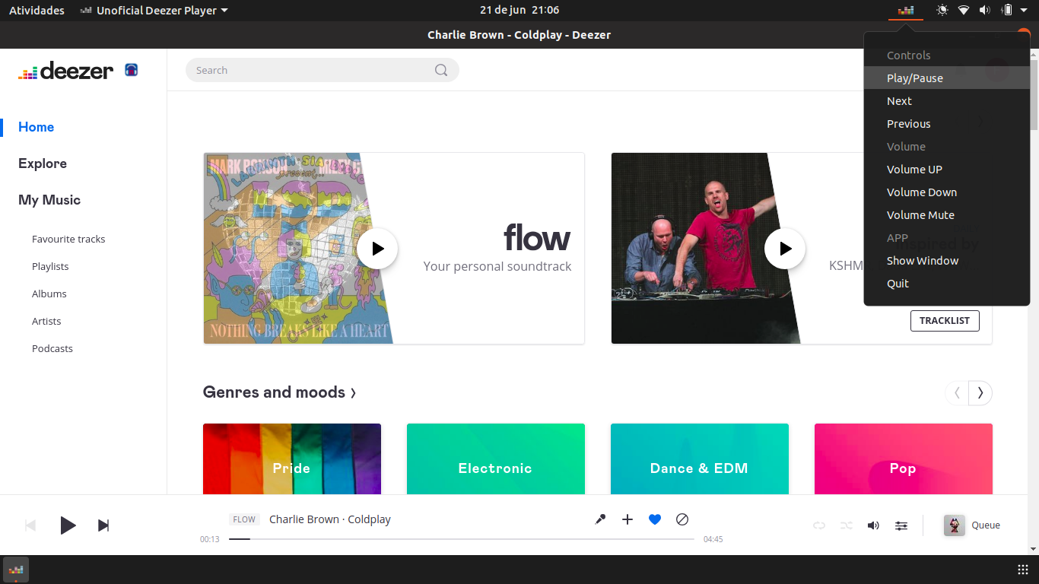Open Artists in sidebar

46,321
